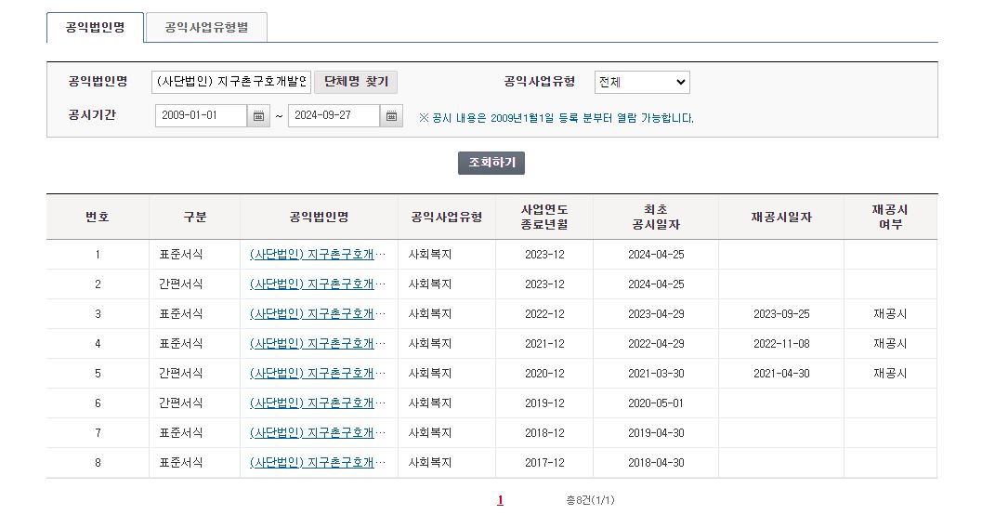Click the 공익법인명 text input field

click(x=231, y=82)
